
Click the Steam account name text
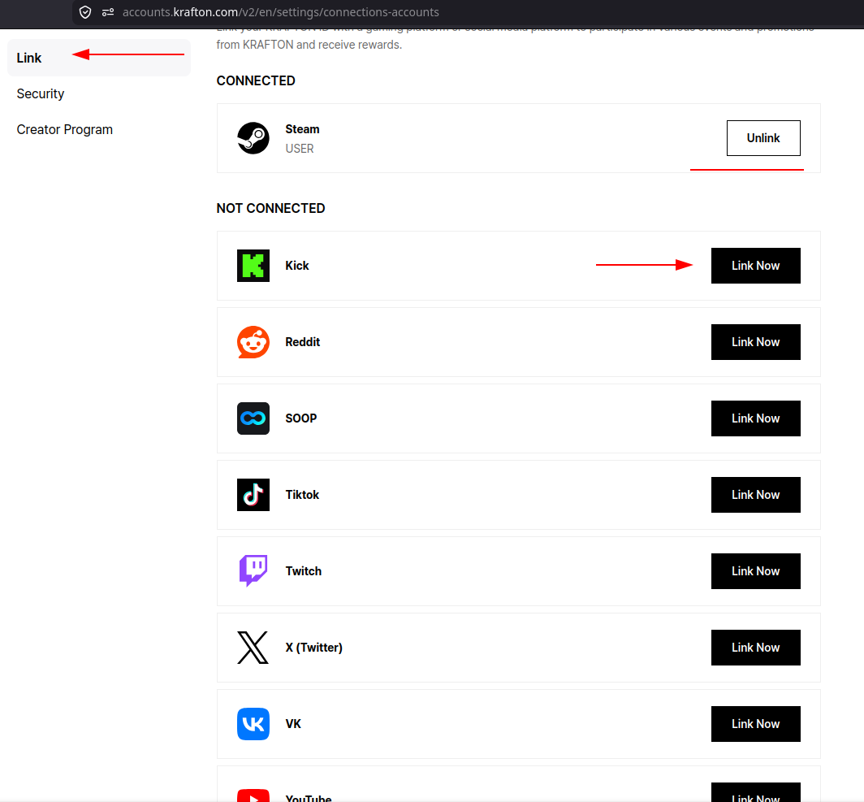pos(302,129)
